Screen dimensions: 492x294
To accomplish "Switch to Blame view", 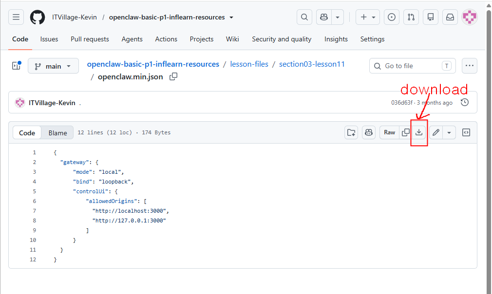I will click(58, 132).
